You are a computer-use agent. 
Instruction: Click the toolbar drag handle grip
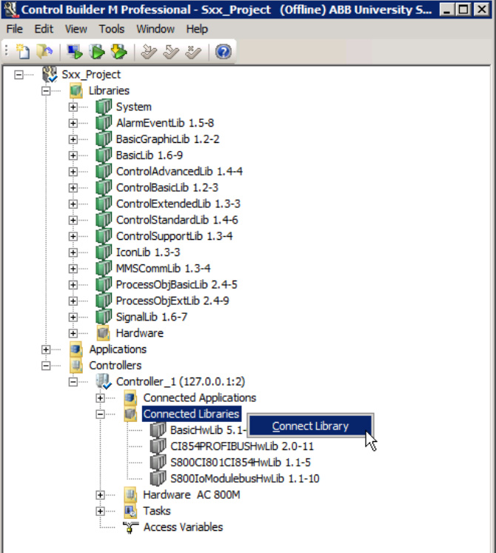click(x=6, y=52)
